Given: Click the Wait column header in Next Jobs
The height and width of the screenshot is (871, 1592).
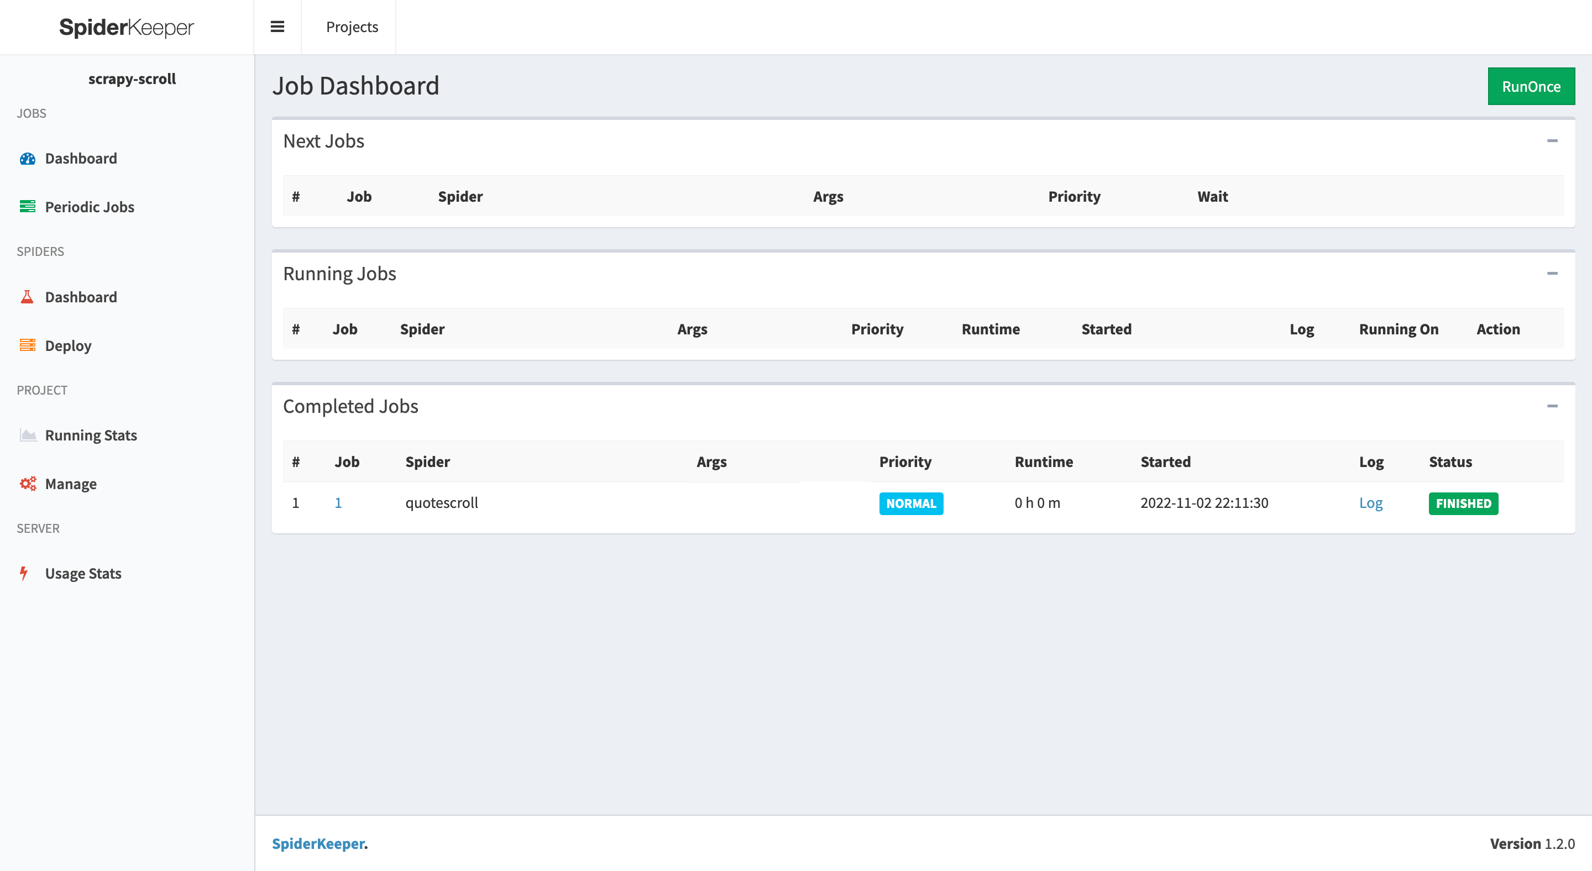Looking at the screenshot, I should 1212,196.
